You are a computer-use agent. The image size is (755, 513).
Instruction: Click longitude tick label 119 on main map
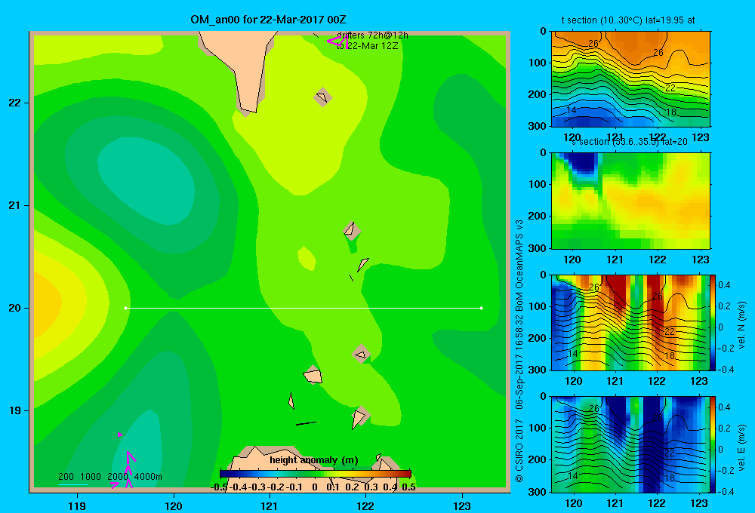(78, 505)
